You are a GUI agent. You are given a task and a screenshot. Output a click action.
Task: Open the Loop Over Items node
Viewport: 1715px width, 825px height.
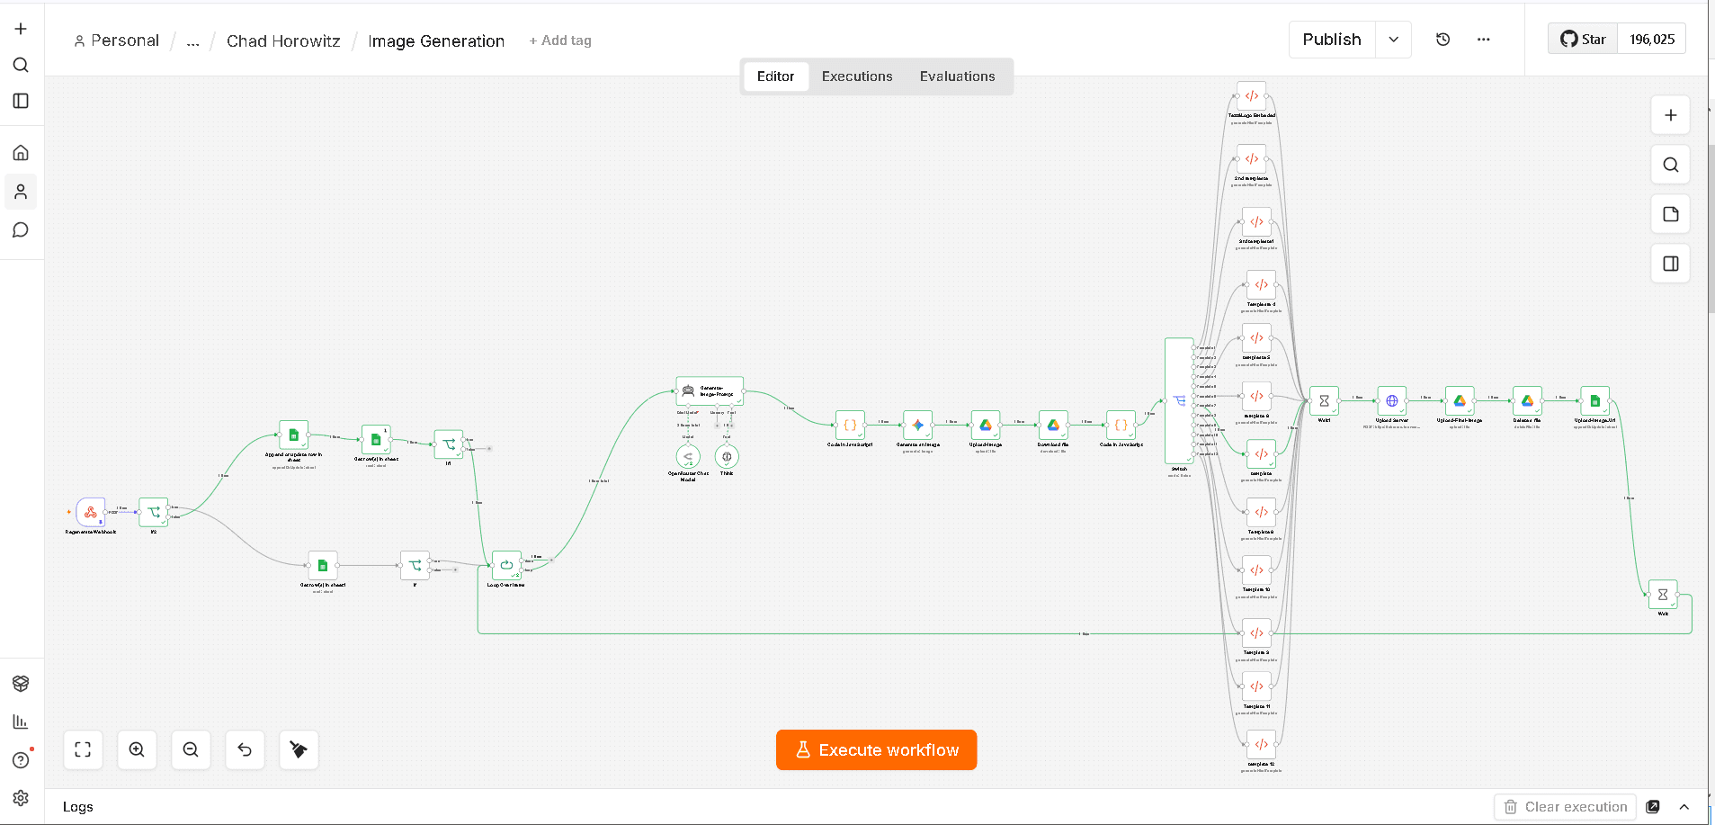506,566
